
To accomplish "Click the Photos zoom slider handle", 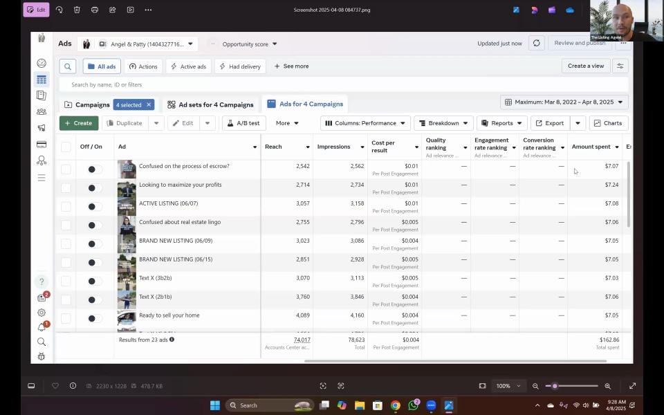I will [x=555, y=386].
